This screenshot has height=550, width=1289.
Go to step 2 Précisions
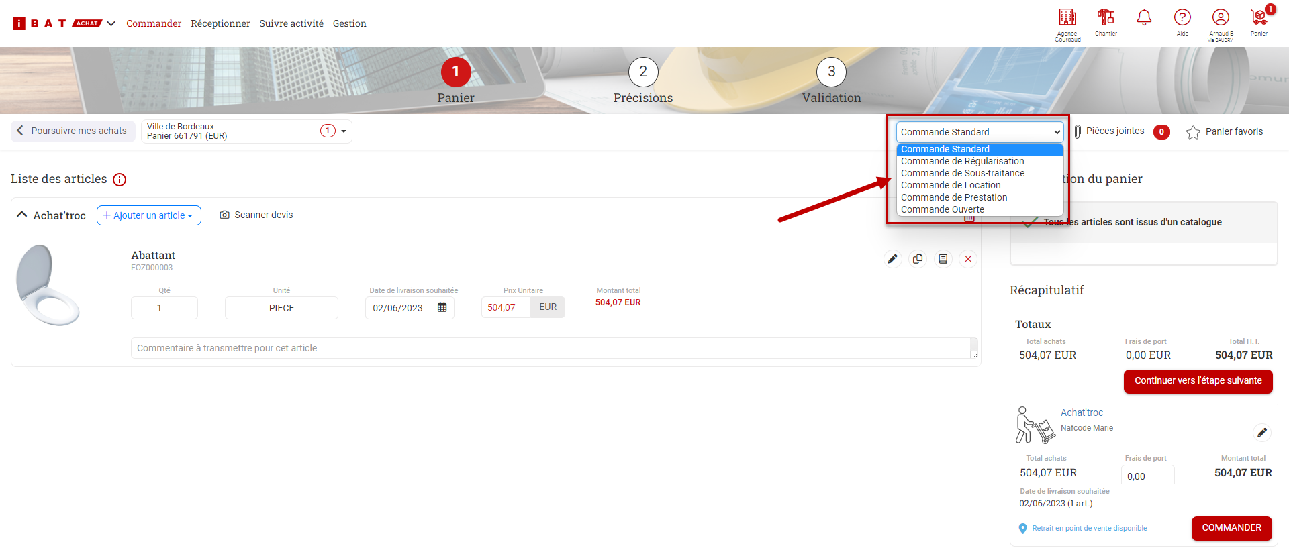[x=642, y=72]
